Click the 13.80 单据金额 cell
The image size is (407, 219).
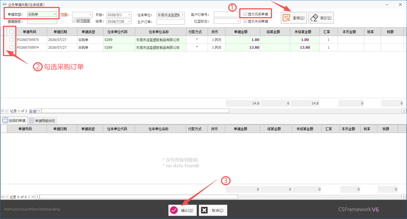tap(243, 47)
